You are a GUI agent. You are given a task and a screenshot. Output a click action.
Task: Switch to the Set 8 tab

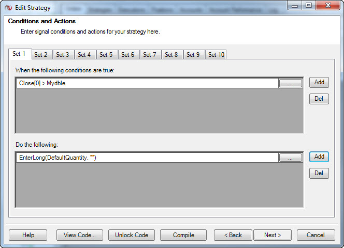tap(172, 55)
